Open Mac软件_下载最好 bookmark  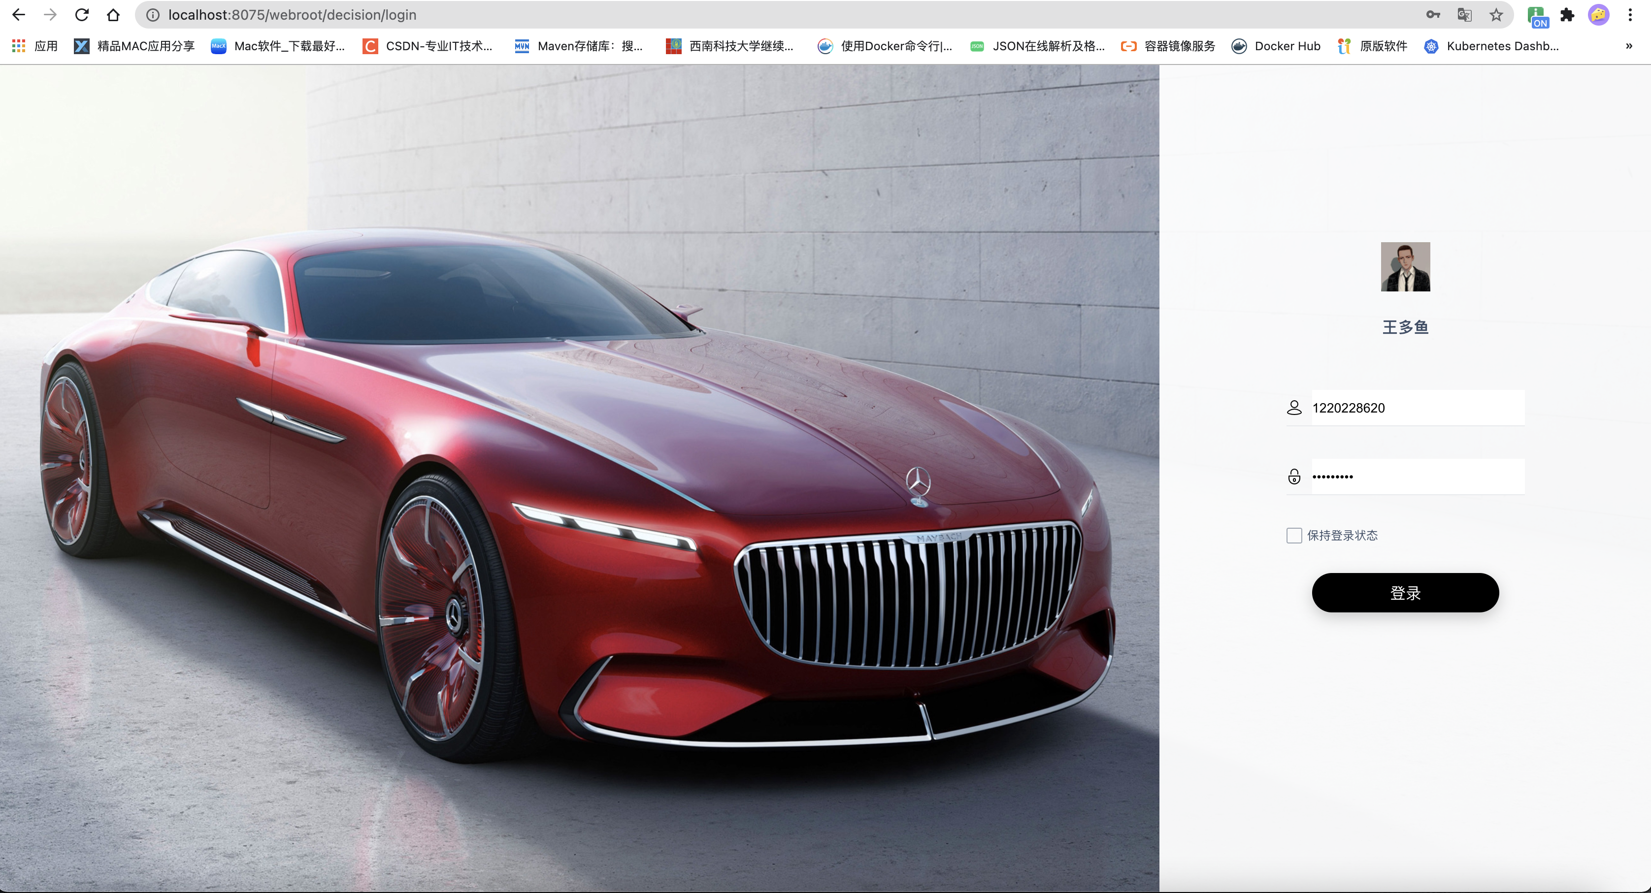coord(278,46)
